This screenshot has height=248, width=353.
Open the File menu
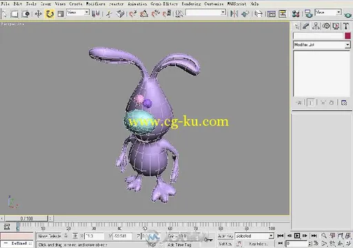pyautogui.click(x=6, y=3)
